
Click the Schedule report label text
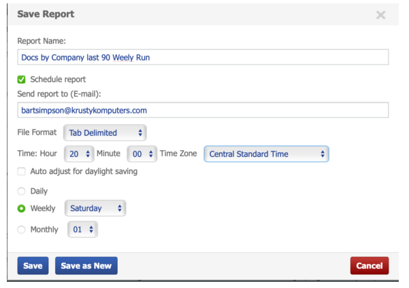[58, 79]
